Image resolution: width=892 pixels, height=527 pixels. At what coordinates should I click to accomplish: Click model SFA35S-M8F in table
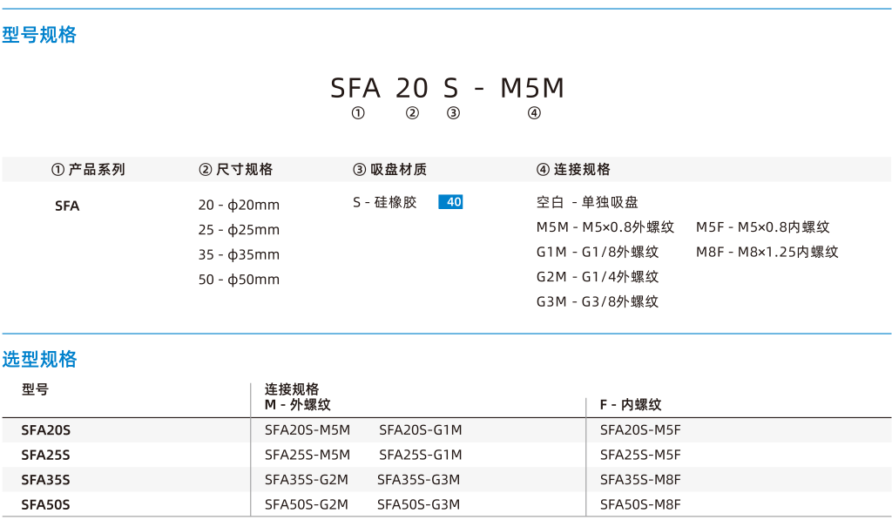click(640, 480)
